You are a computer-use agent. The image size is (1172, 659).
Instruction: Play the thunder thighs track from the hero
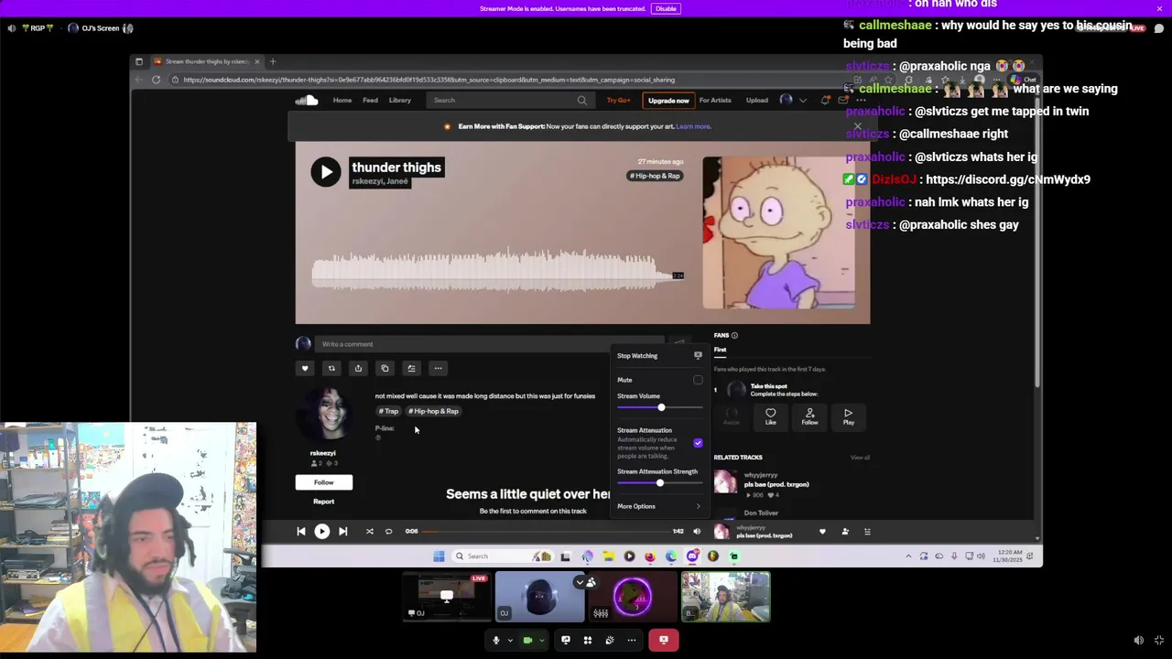pyautogui.click(x=325, y=172)
